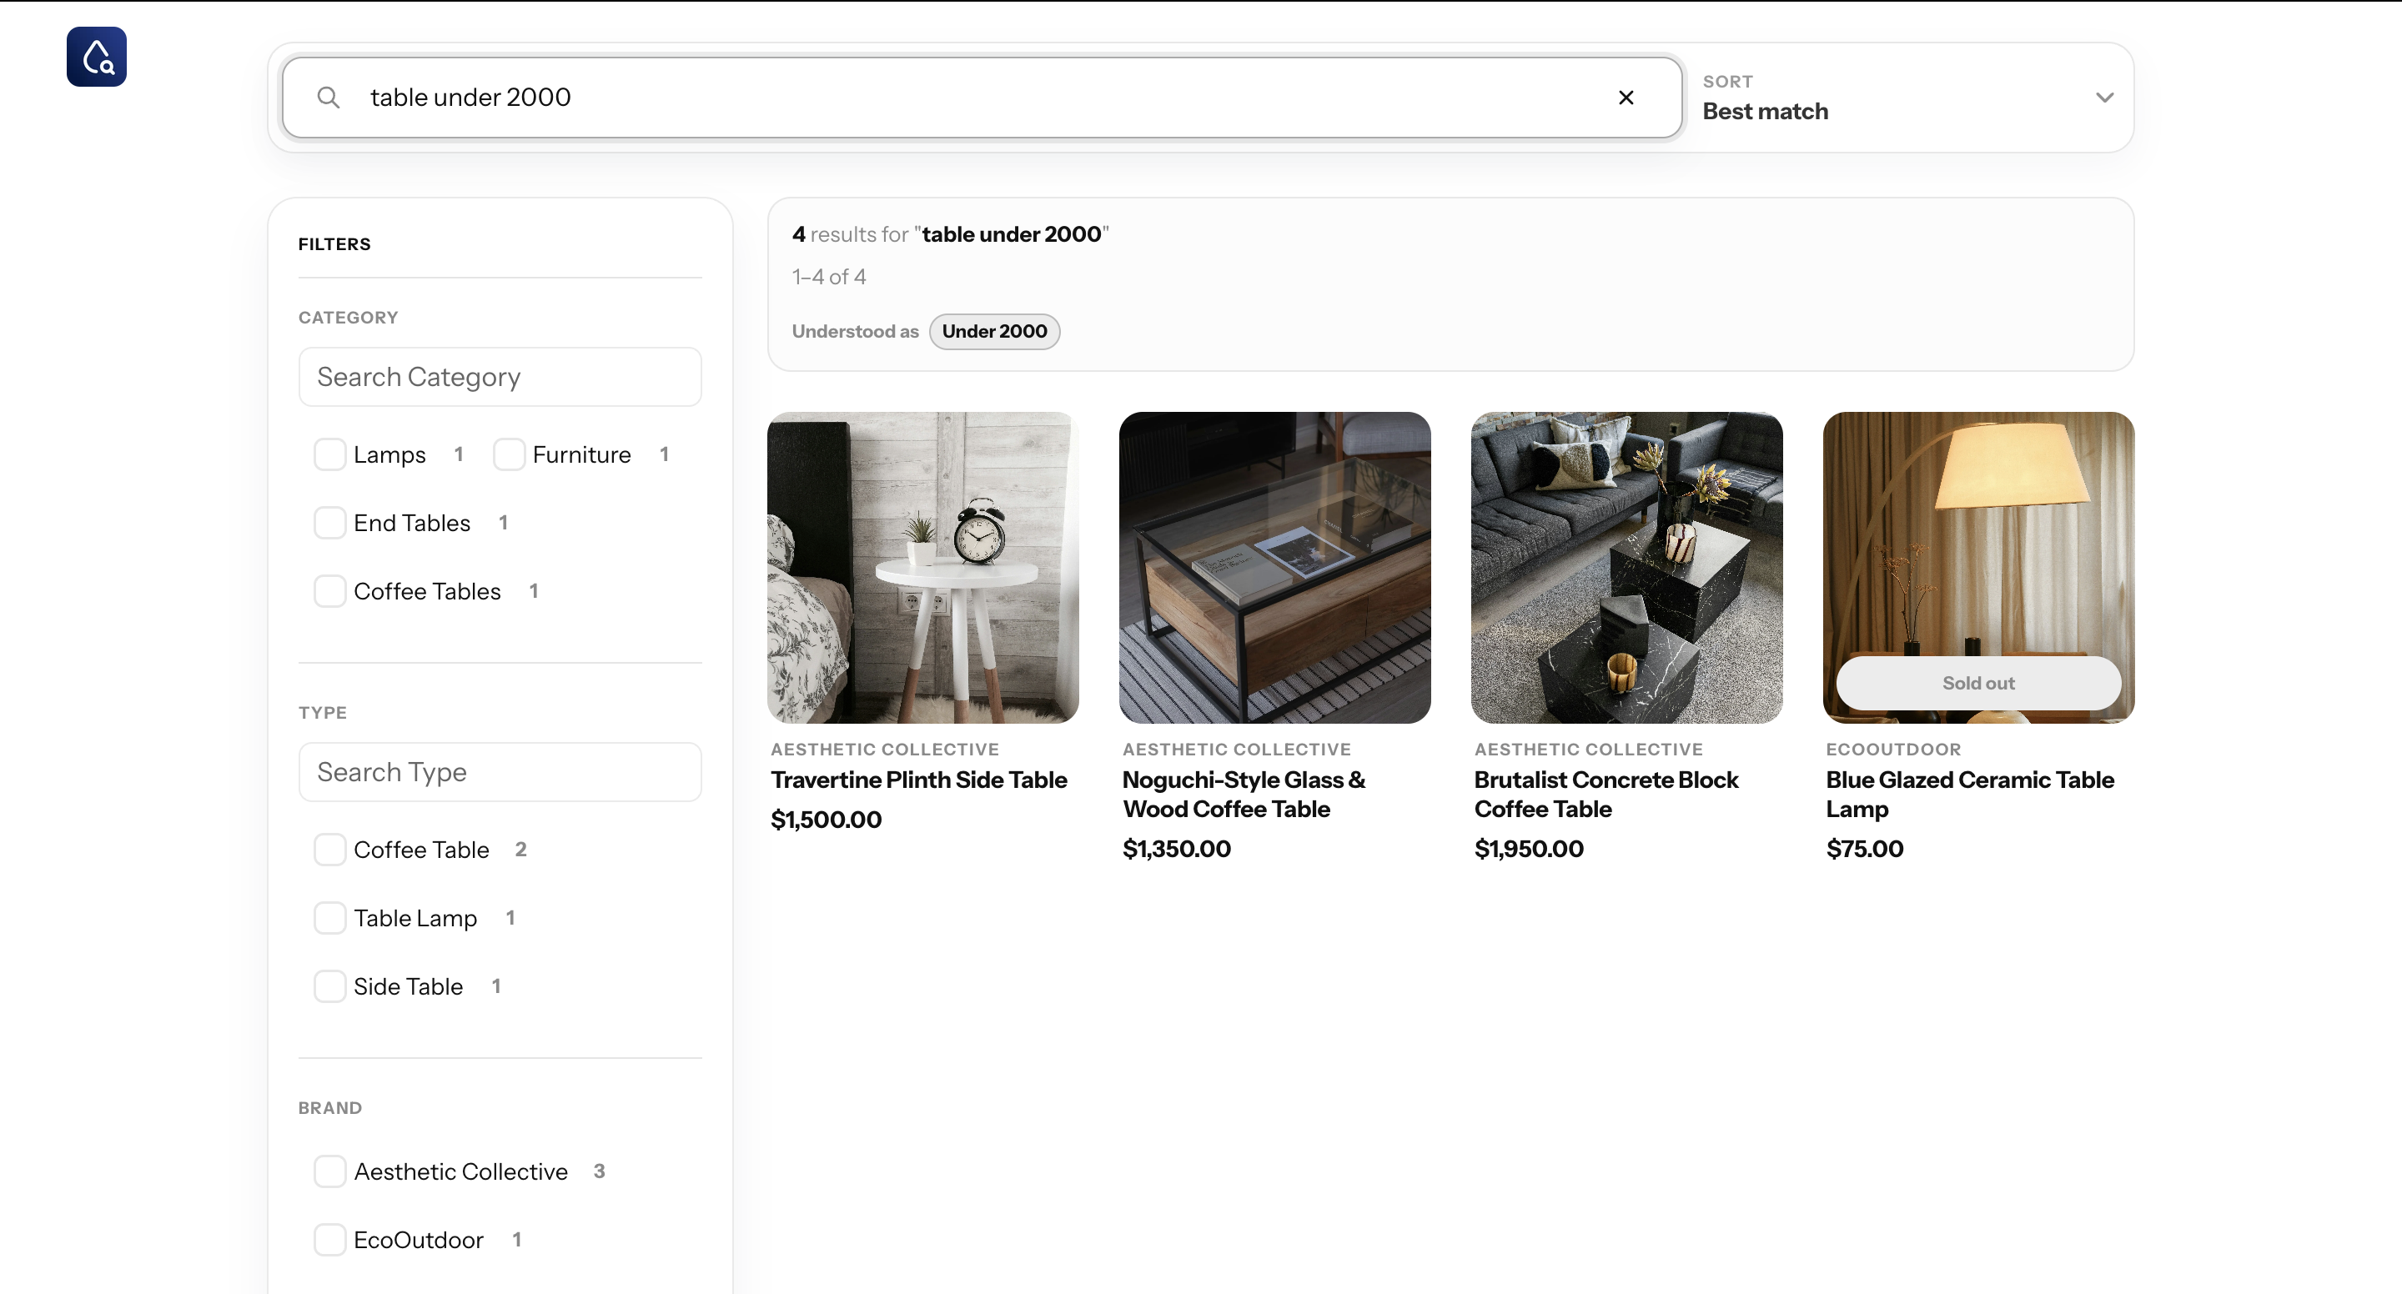Screen dimensions: 2402x1294
Task: Open Noguchi-Style Glass & Wood Coffee Table link
Action: pyautogui.click(x=1244, y=795)
